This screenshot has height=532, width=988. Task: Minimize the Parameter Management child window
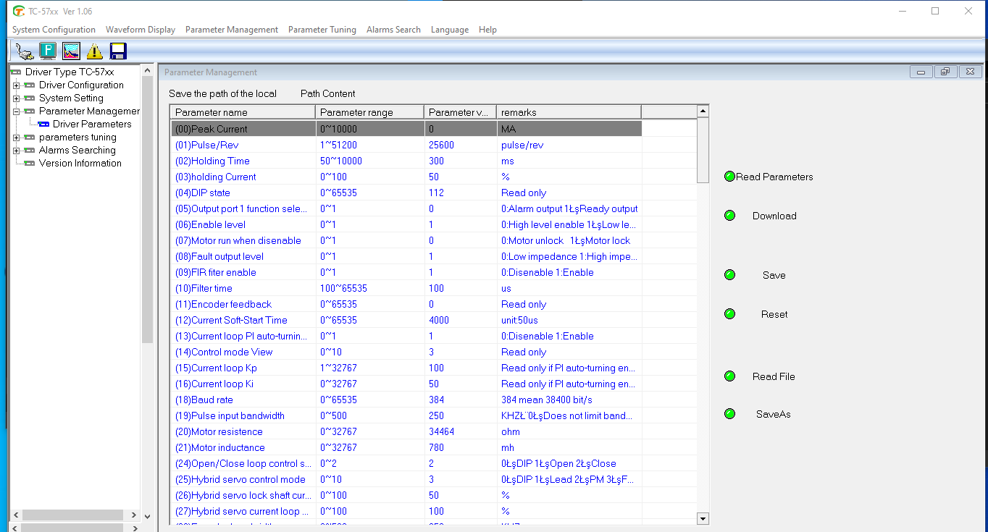(921, 72)
